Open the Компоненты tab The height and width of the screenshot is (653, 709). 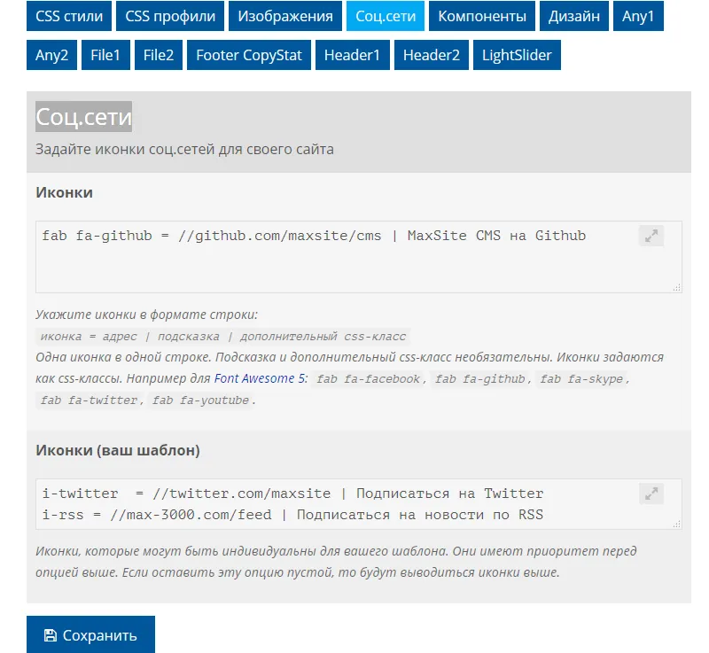click(481, 16)
